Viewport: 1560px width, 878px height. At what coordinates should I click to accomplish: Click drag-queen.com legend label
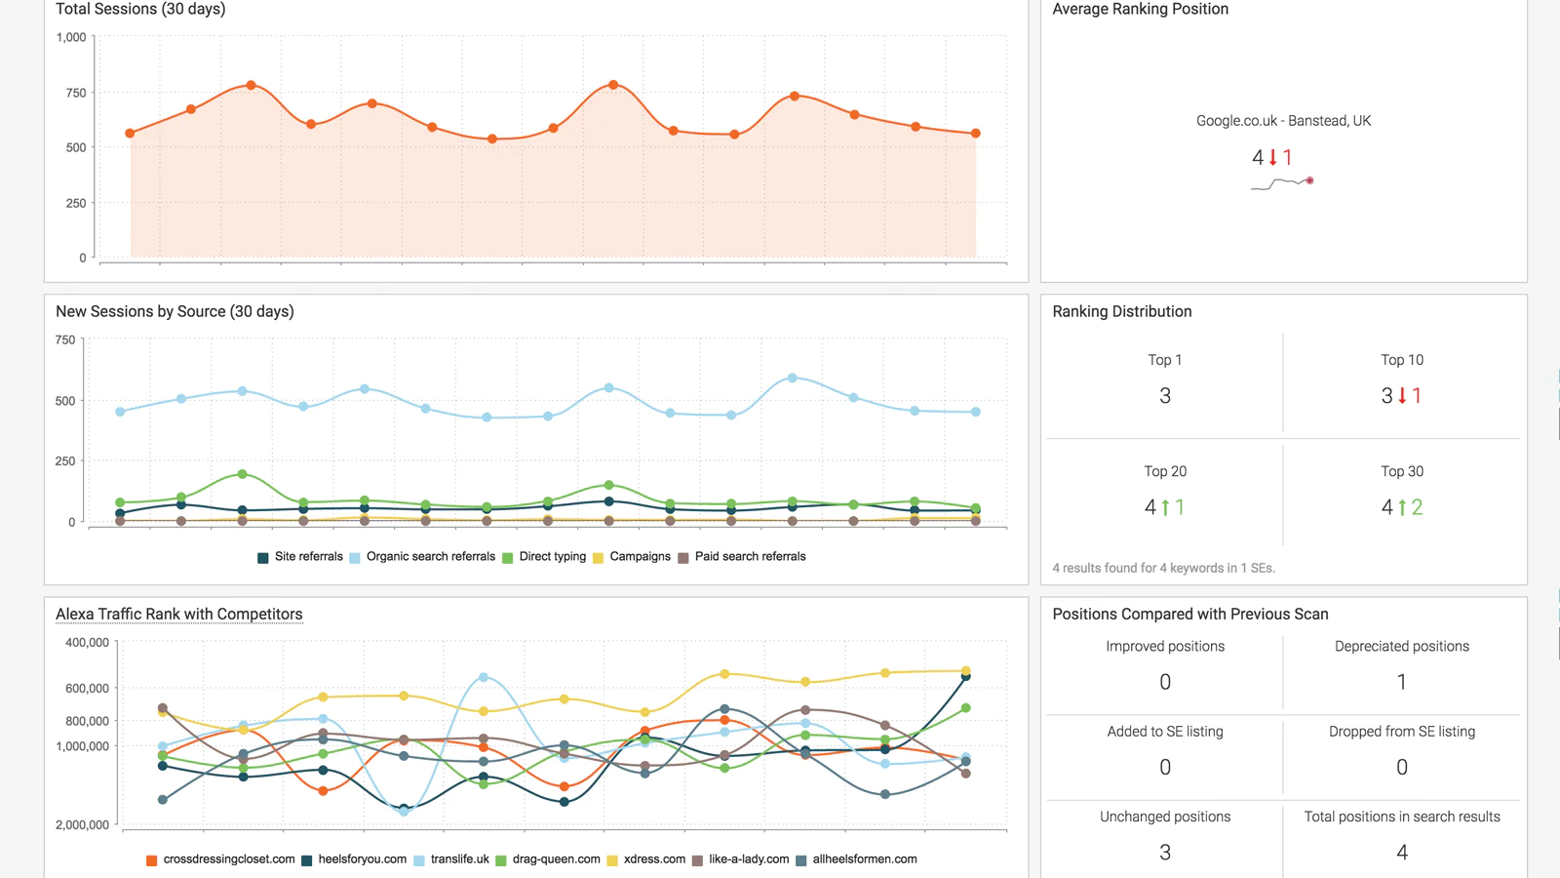click(556, 859)
